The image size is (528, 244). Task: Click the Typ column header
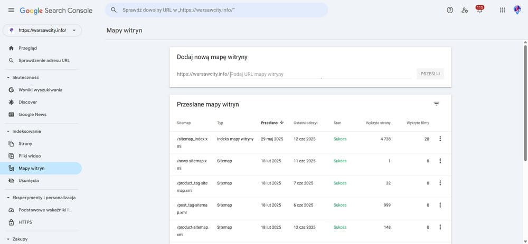[220, 123]
